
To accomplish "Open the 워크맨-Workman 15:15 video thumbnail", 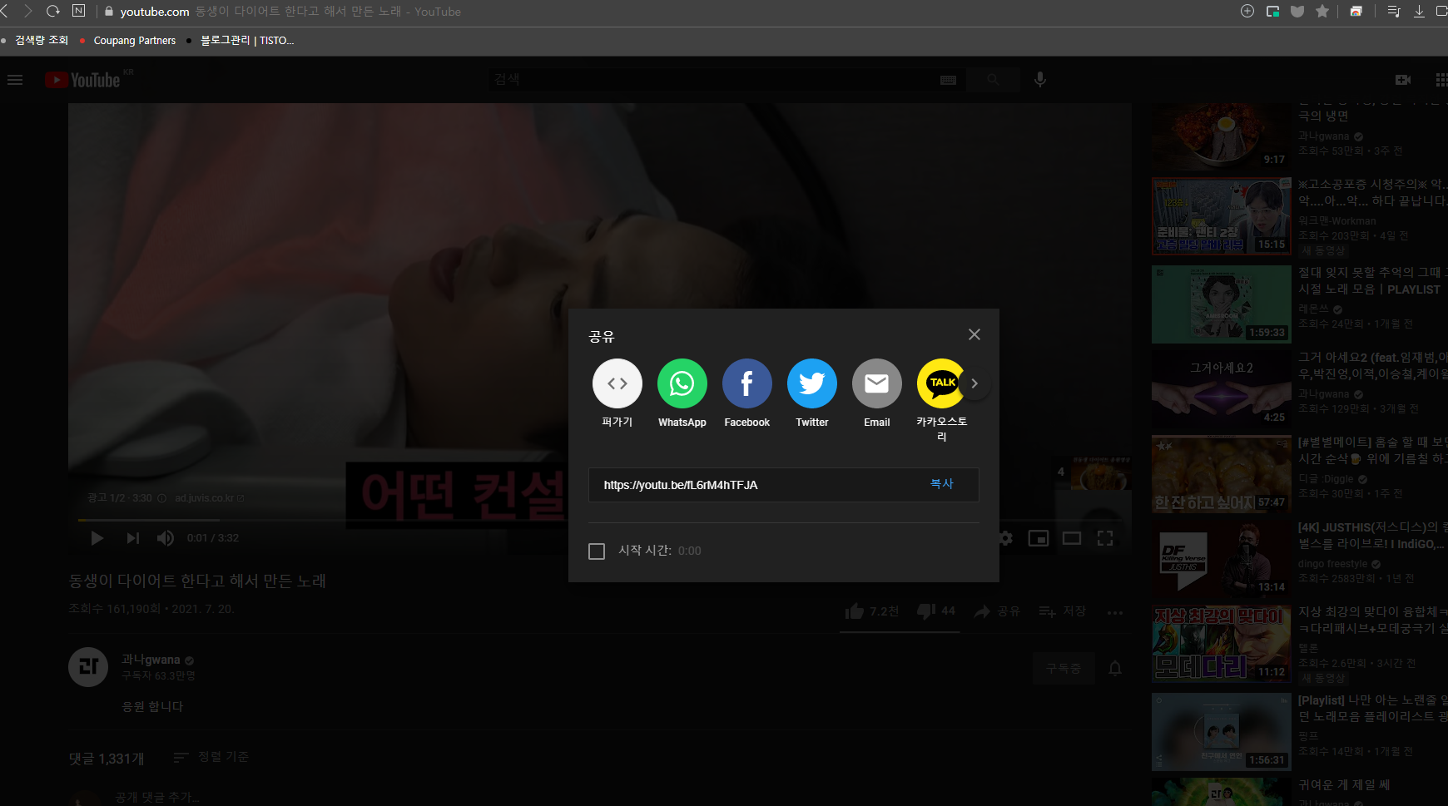I will [x=1221, y=215].
